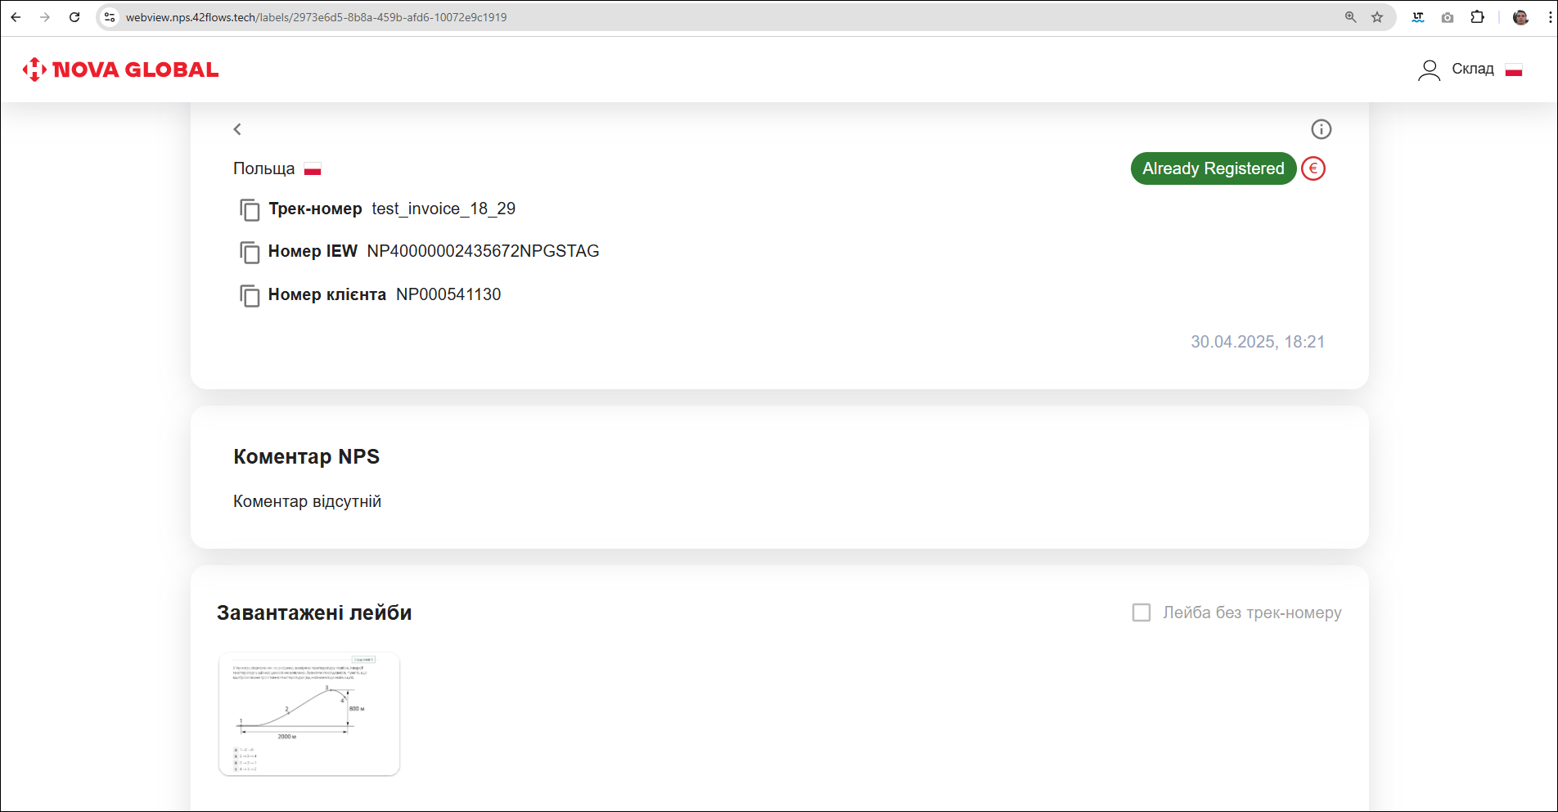The width and height of the screenshot is (1558, 812).
Task: Go back using browser back arrow
Action: pyautogui.click(x=16, y=17)
